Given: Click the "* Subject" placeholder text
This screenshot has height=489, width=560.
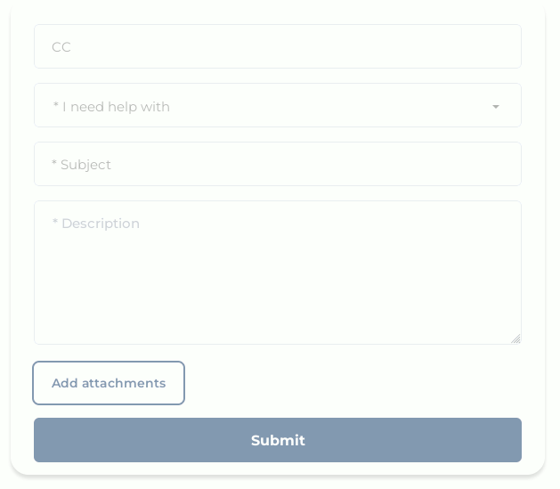Looking at the screenshot, I should tap(82, 165).
